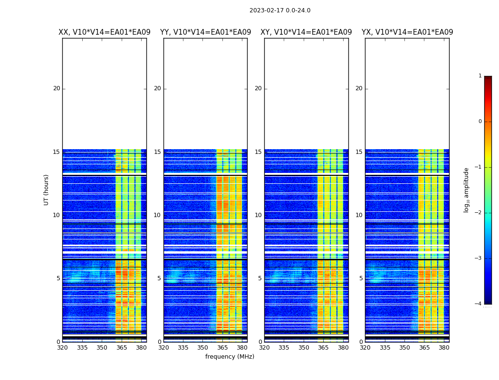Click XY panel y-axis tick 20
499x380 pixels.
(258, 88)
